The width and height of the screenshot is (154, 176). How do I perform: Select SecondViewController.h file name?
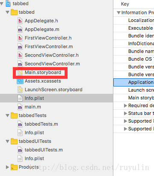(x=52, y=55)
